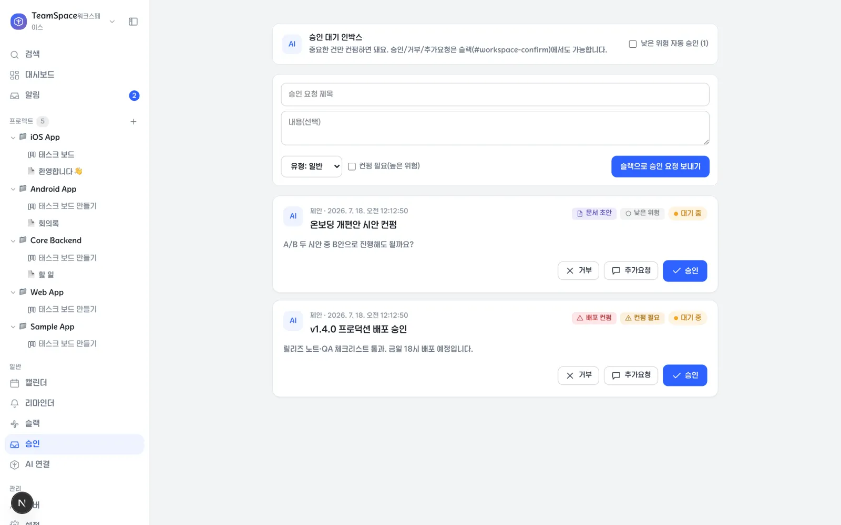841x525 pixels.
Task: Collapse the Android App project
Action: tap(13, 189)
